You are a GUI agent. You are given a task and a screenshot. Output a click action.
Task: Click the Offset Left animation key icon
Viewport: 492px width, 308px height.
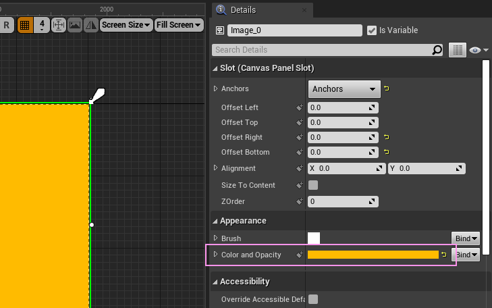pos(300,107)
